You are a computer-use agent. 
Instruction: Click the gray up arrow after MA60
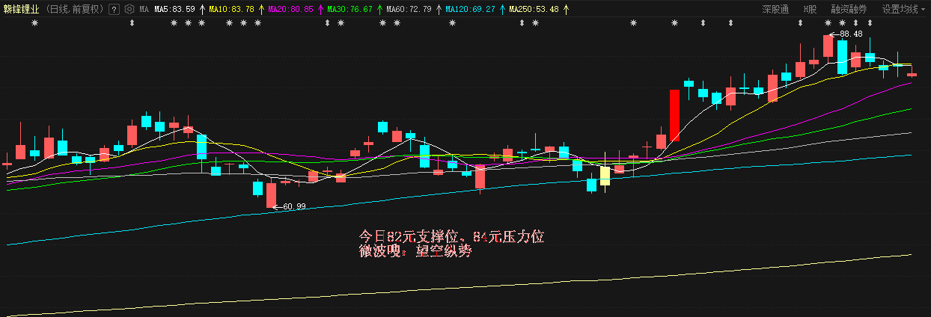click(439, 10)
